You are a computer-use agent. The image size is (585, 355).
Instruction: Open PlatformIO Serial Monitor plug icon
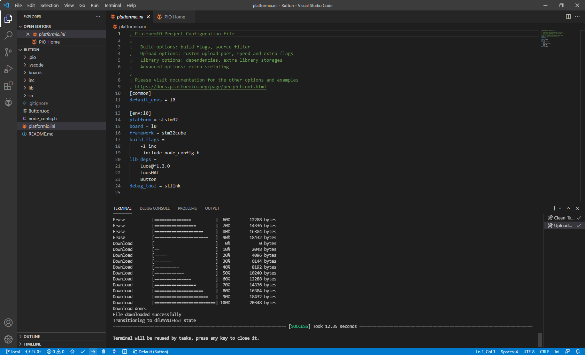[114, 352]
